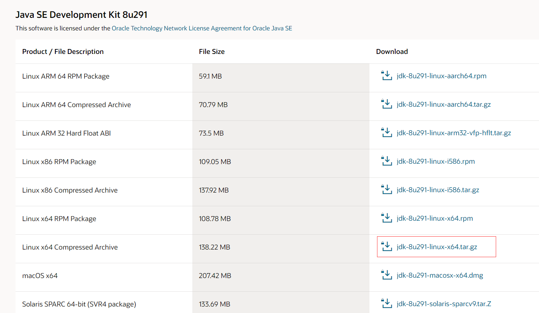Click download icon for jdk-8u291-linux-i586.tar.gz
The image size is (539, 313).
(x=386, y=190)
